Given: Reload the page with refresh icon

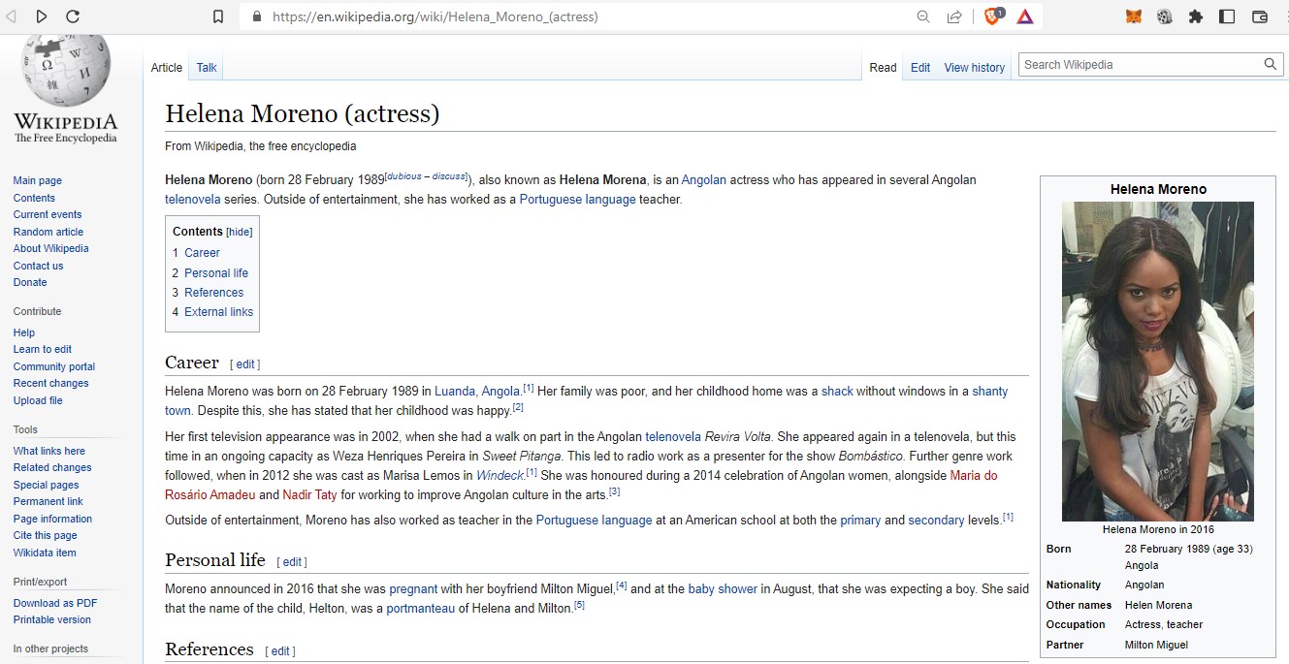Looking at the screenshot, I should point(73,16).
